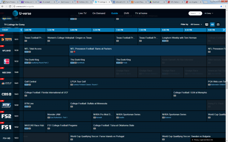The width and height of the screenshot is (228, 142).
Task: Bookmark page with the star icon
Action: (221, 6)
